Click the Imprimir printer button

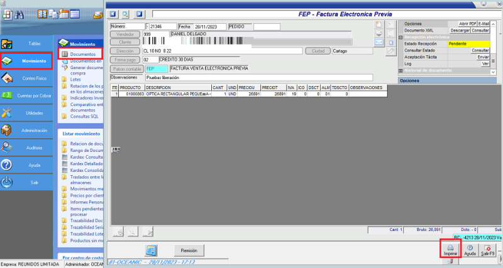tap(450, 249)
